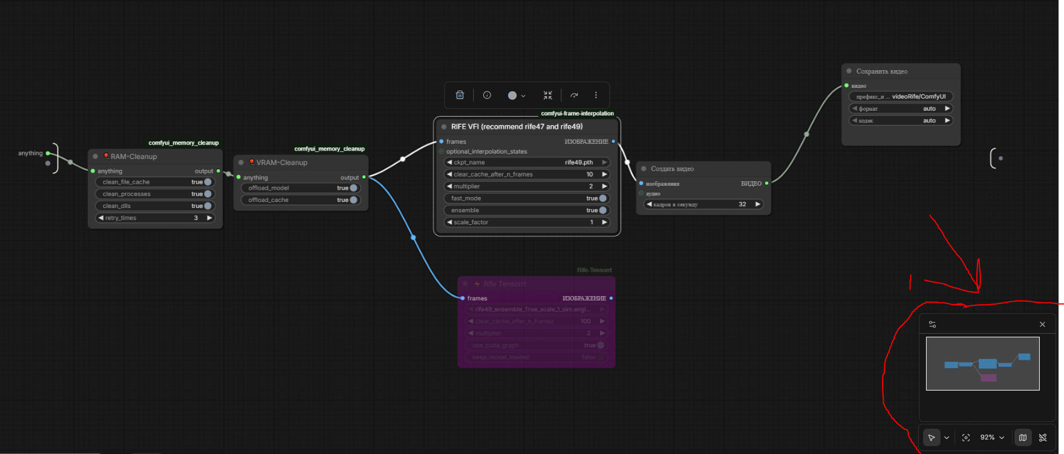Viewport: 1064px width, 454px height.
Task: Fit the graph to view
Action: point(966,438)
